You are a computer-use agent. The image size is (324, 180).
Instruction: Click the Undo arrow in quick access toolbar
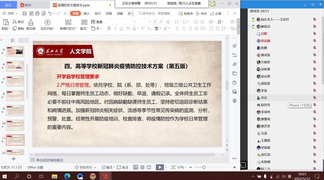point(50,14)
